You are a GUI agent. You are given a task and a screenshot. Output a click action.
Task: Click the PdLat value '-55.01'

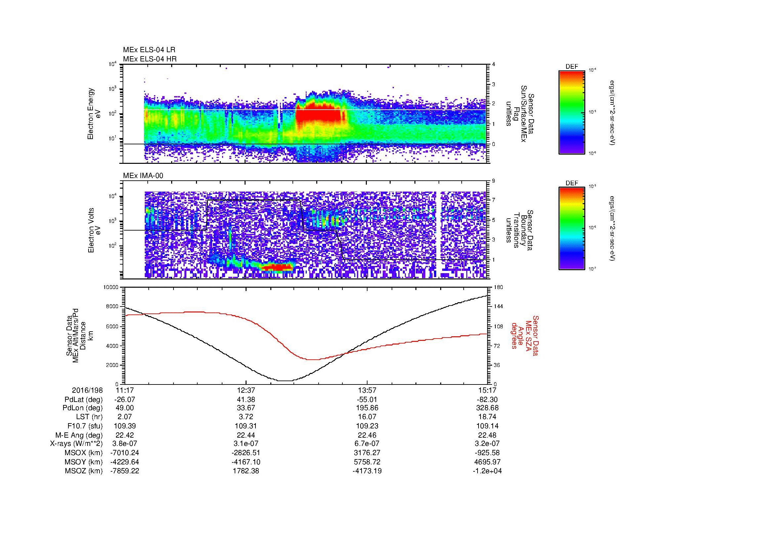point(367,400)
